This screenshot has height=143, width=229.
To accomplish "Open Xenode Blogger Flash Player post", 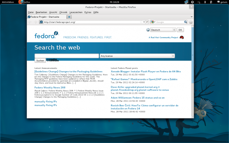I will click(x=146, y=71).
